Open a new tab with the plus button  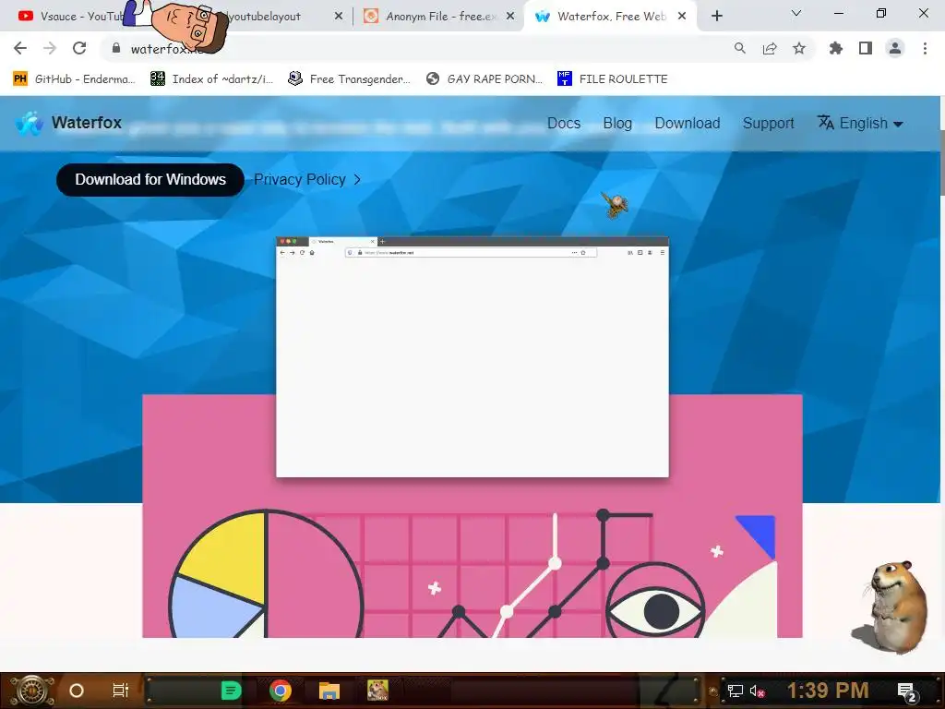click(716, 16)
